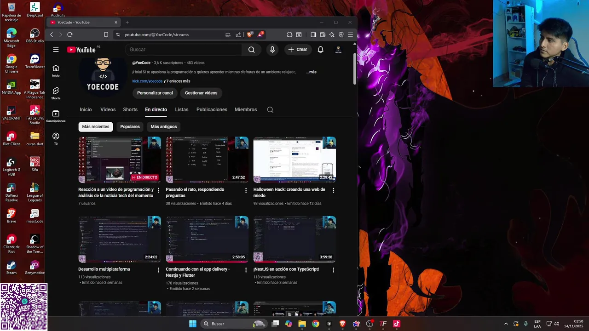
Task: Click the YouTube logo
Action: point(81,50)
